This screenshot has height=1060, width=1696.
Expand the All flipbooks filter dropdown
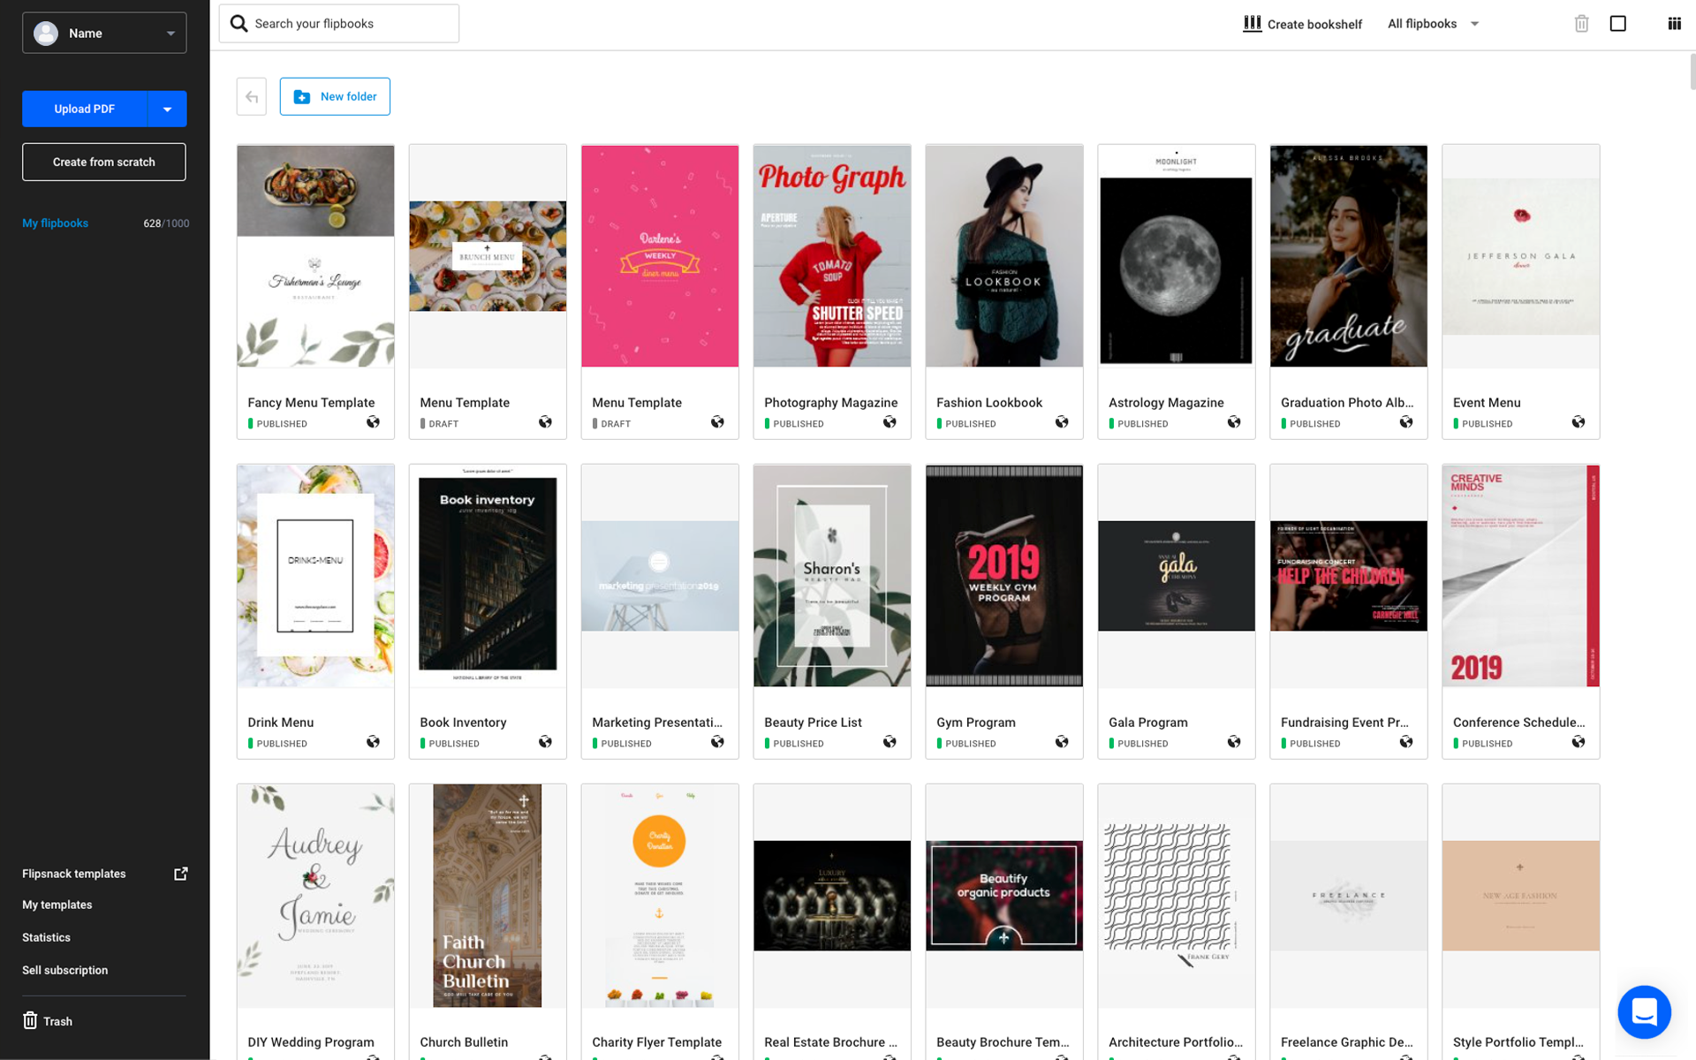click(1433, 24)
